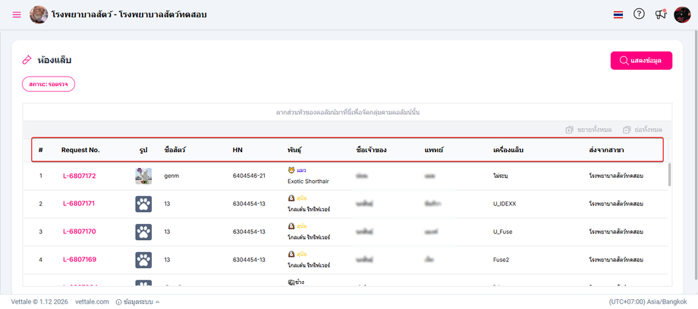Click HN 6304454-13 in row L-6807170
Screen dimensions: 698x309
click(x=249, y=232)
